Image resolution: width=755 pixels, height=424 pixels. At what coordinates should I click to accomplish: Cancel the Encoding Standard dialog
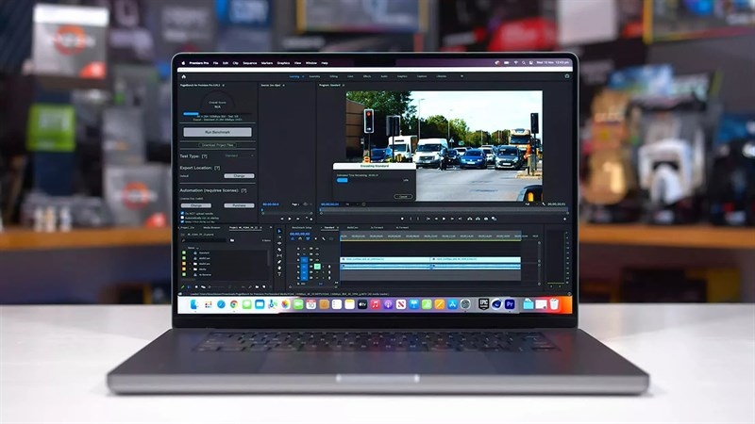[x=404, y=196]
